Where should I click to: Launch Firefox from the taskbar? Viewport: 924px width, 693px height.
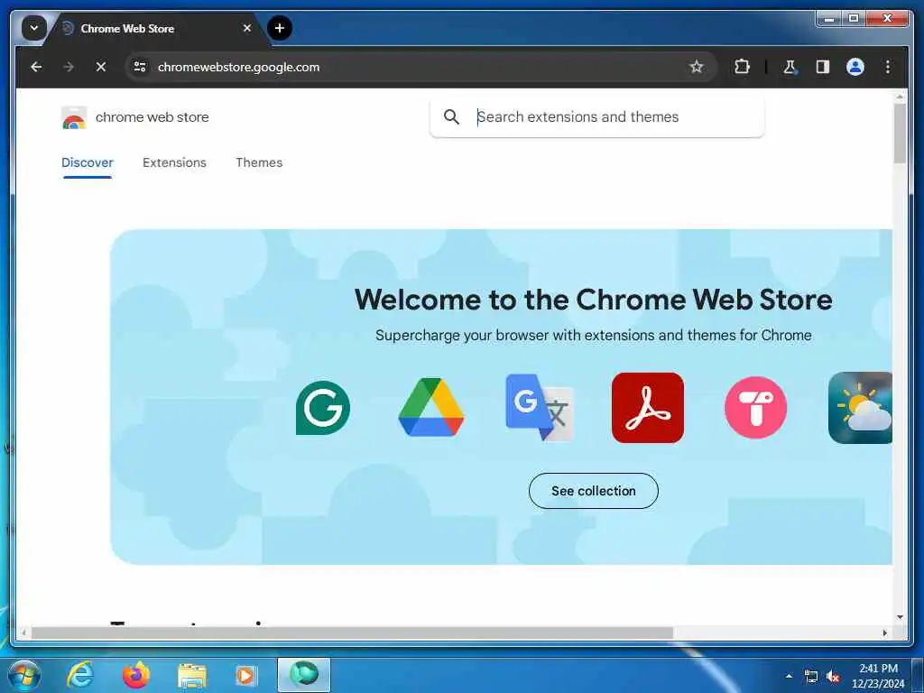coord(135,675)
